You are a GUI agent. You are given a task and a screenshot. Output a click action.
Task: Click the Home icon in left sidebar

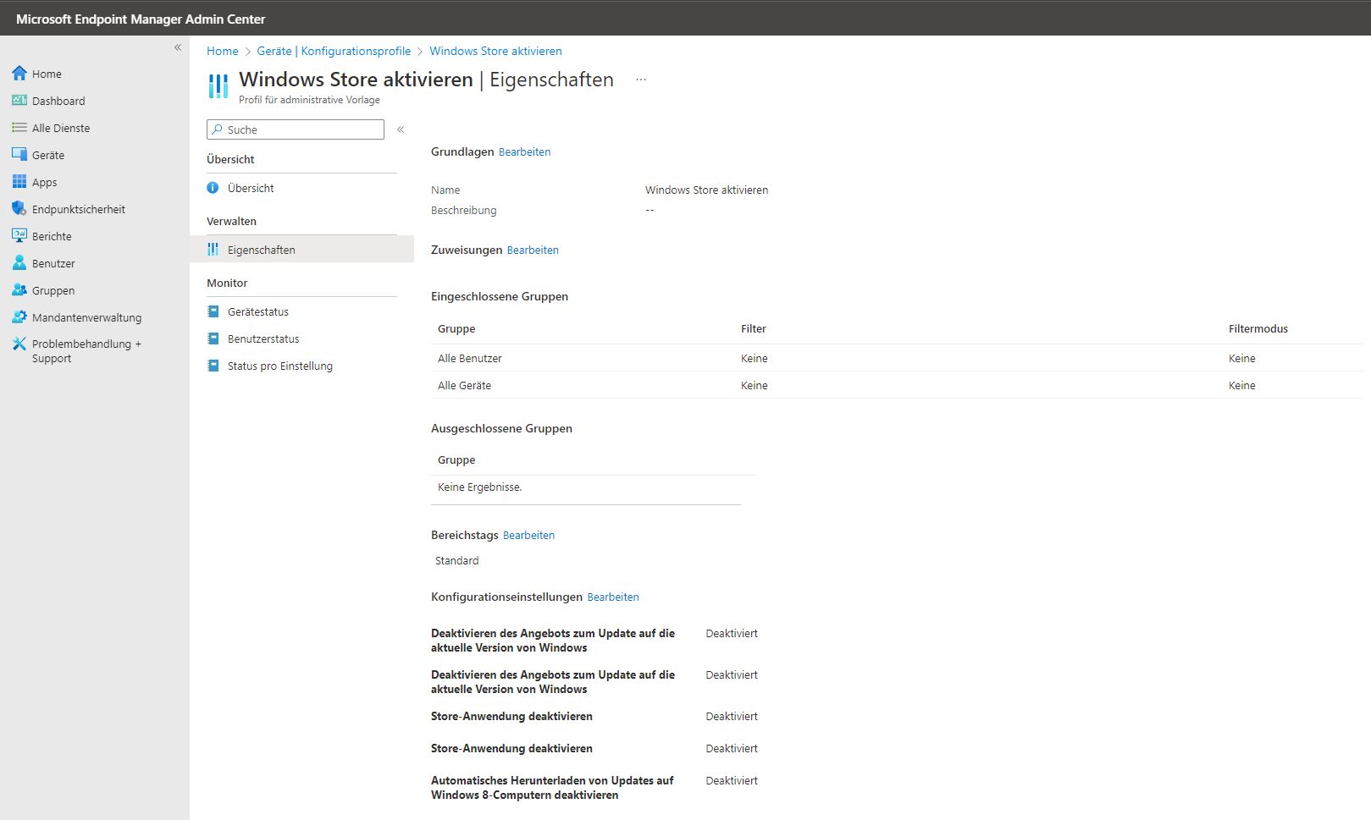(x=19, y=74)
